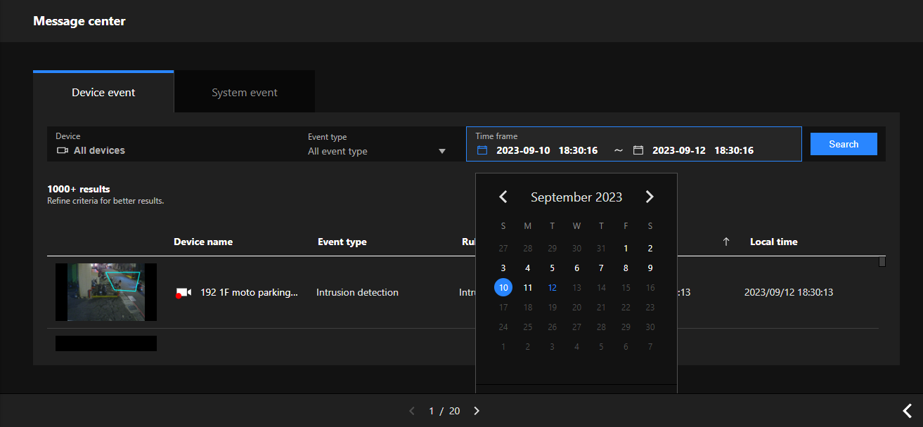Select September 11 in the calendar

pos(528,288)
